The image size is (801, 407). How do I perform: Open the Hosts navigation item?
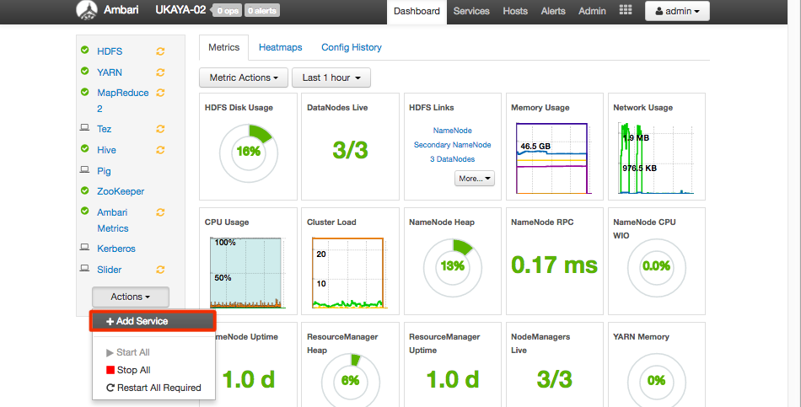[x=515, y=11]
